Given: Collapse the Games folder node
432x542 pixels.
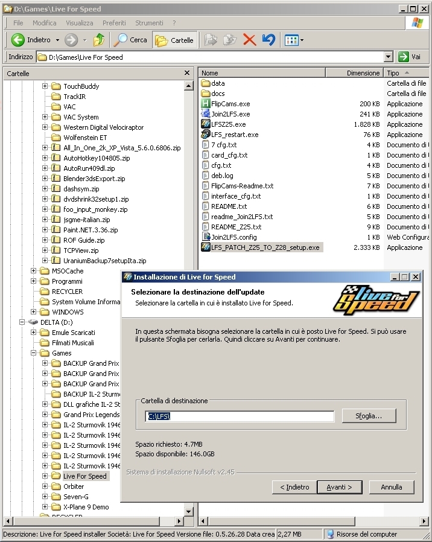Looking at the screenshot, I should pos(34,352).
